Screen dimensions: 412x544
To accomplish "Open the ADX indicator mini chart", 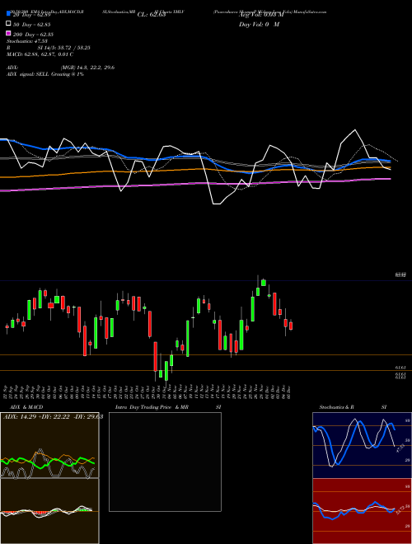I will click(x=49, y=445).
